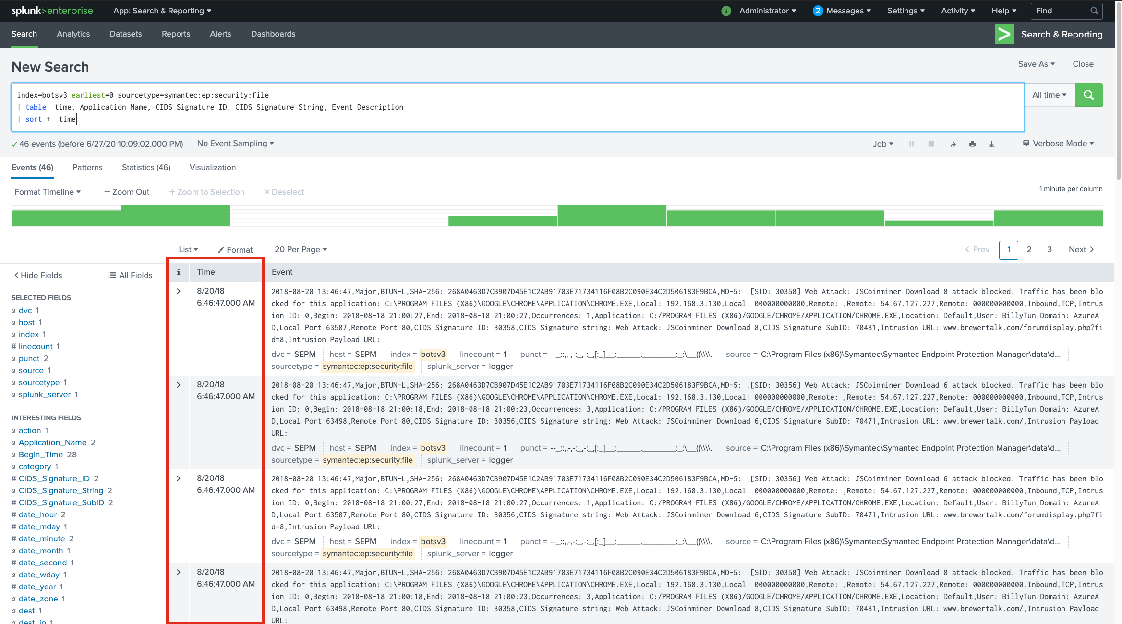The image size is (1122, 624).
Task: Click the action interesting field
Action: [30, 430]
